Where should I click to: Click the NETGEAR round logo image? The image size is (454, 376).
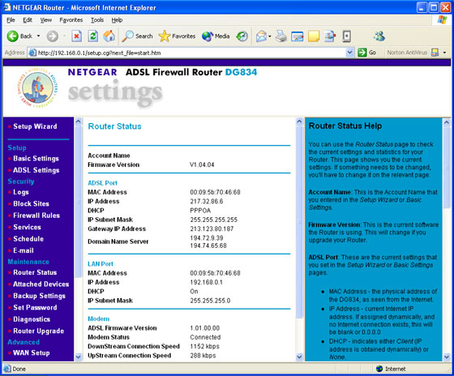click(x=37, y=88)
